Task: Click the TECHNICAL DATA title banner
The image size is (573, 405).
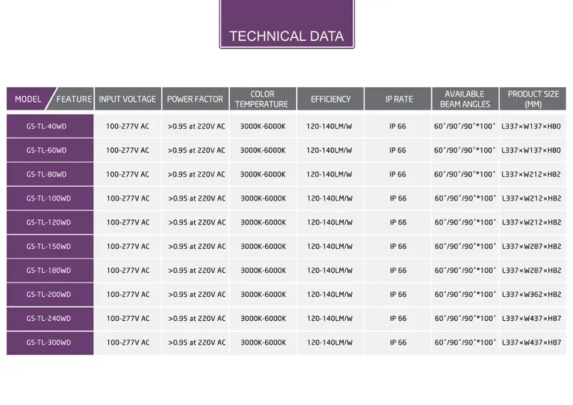Action: 286,36
